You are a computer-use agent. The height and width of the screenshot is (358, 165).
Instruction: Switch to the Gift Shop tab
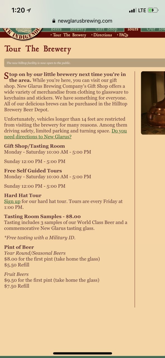106,29
